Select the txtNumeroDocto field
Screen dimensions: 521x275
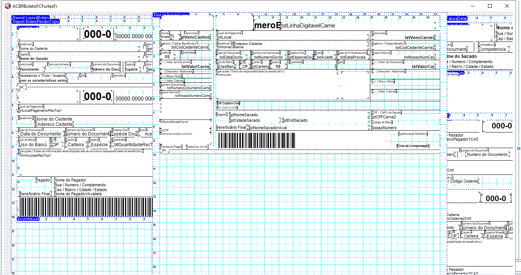268,58
